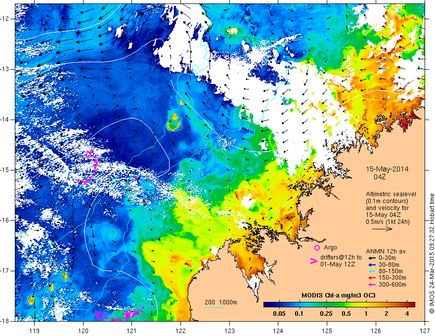Click the '119' longitude axis label
The height and width of the screenshot is (336, 435).
[35, 331]
